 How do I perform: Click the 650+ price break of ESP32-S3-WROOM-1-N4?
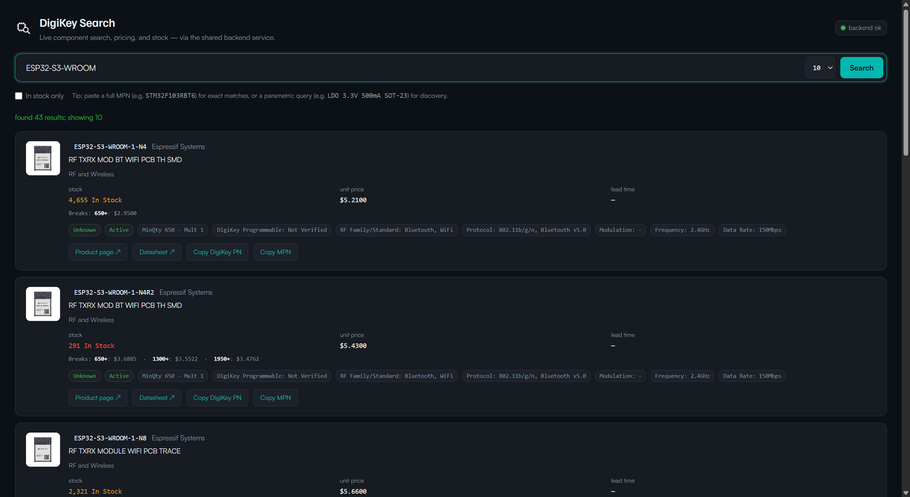coord(115,213)
